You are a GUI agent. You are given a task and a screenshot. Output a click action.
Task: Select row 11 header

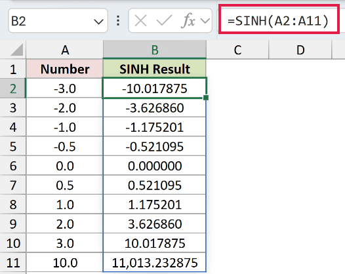click(12, 262)
